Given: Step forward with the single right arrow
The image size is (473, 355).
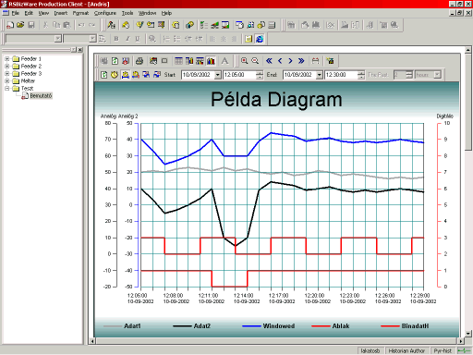Looking at the screenshot, I should [290, 61].
